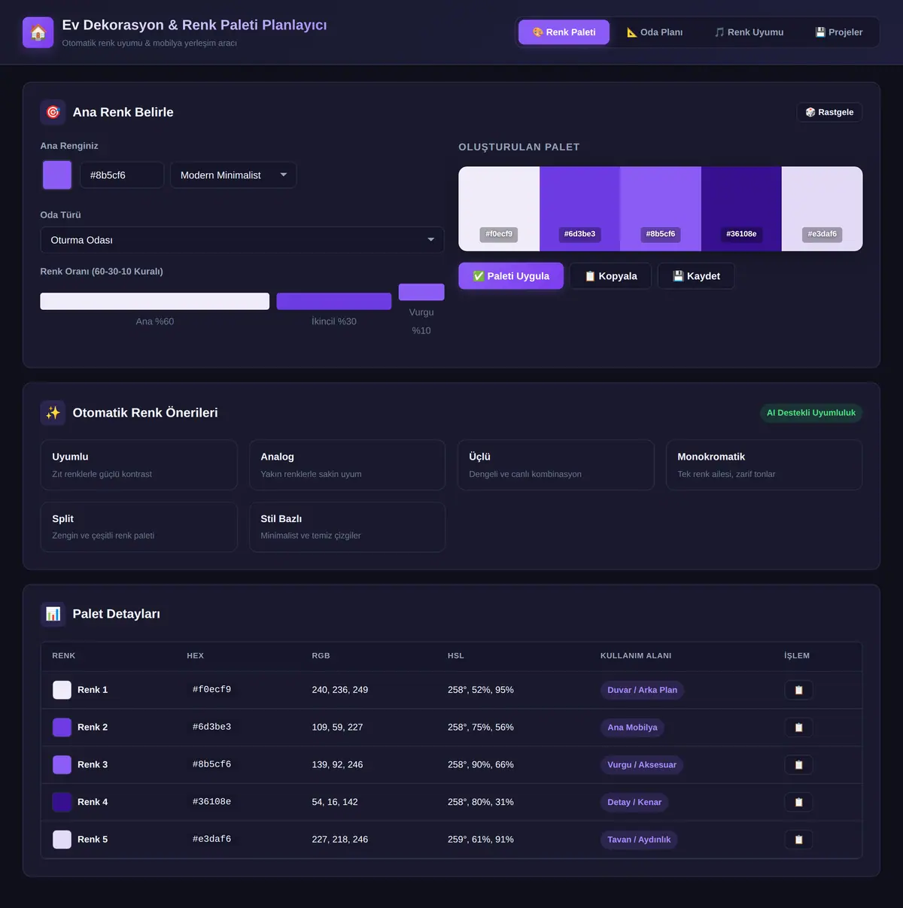Viewport: 903px width, 908px height.
Task: Copy Renk 3 using its clipboard icon
Action: click(x=798, y=765)
